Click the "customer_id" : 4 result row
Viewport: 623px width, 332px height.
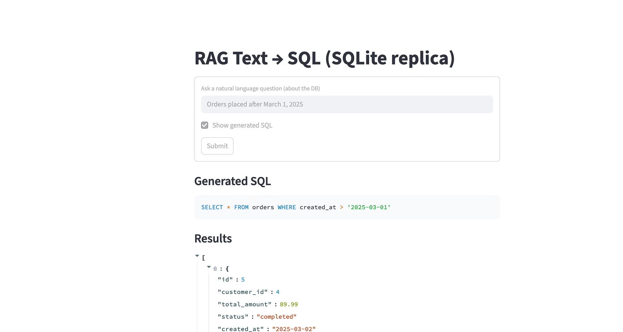(x=249, y=292)
